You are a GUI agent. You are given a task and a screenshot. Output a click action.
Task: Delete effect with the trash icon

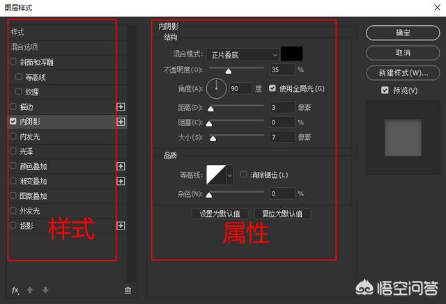tap(128, 290)
